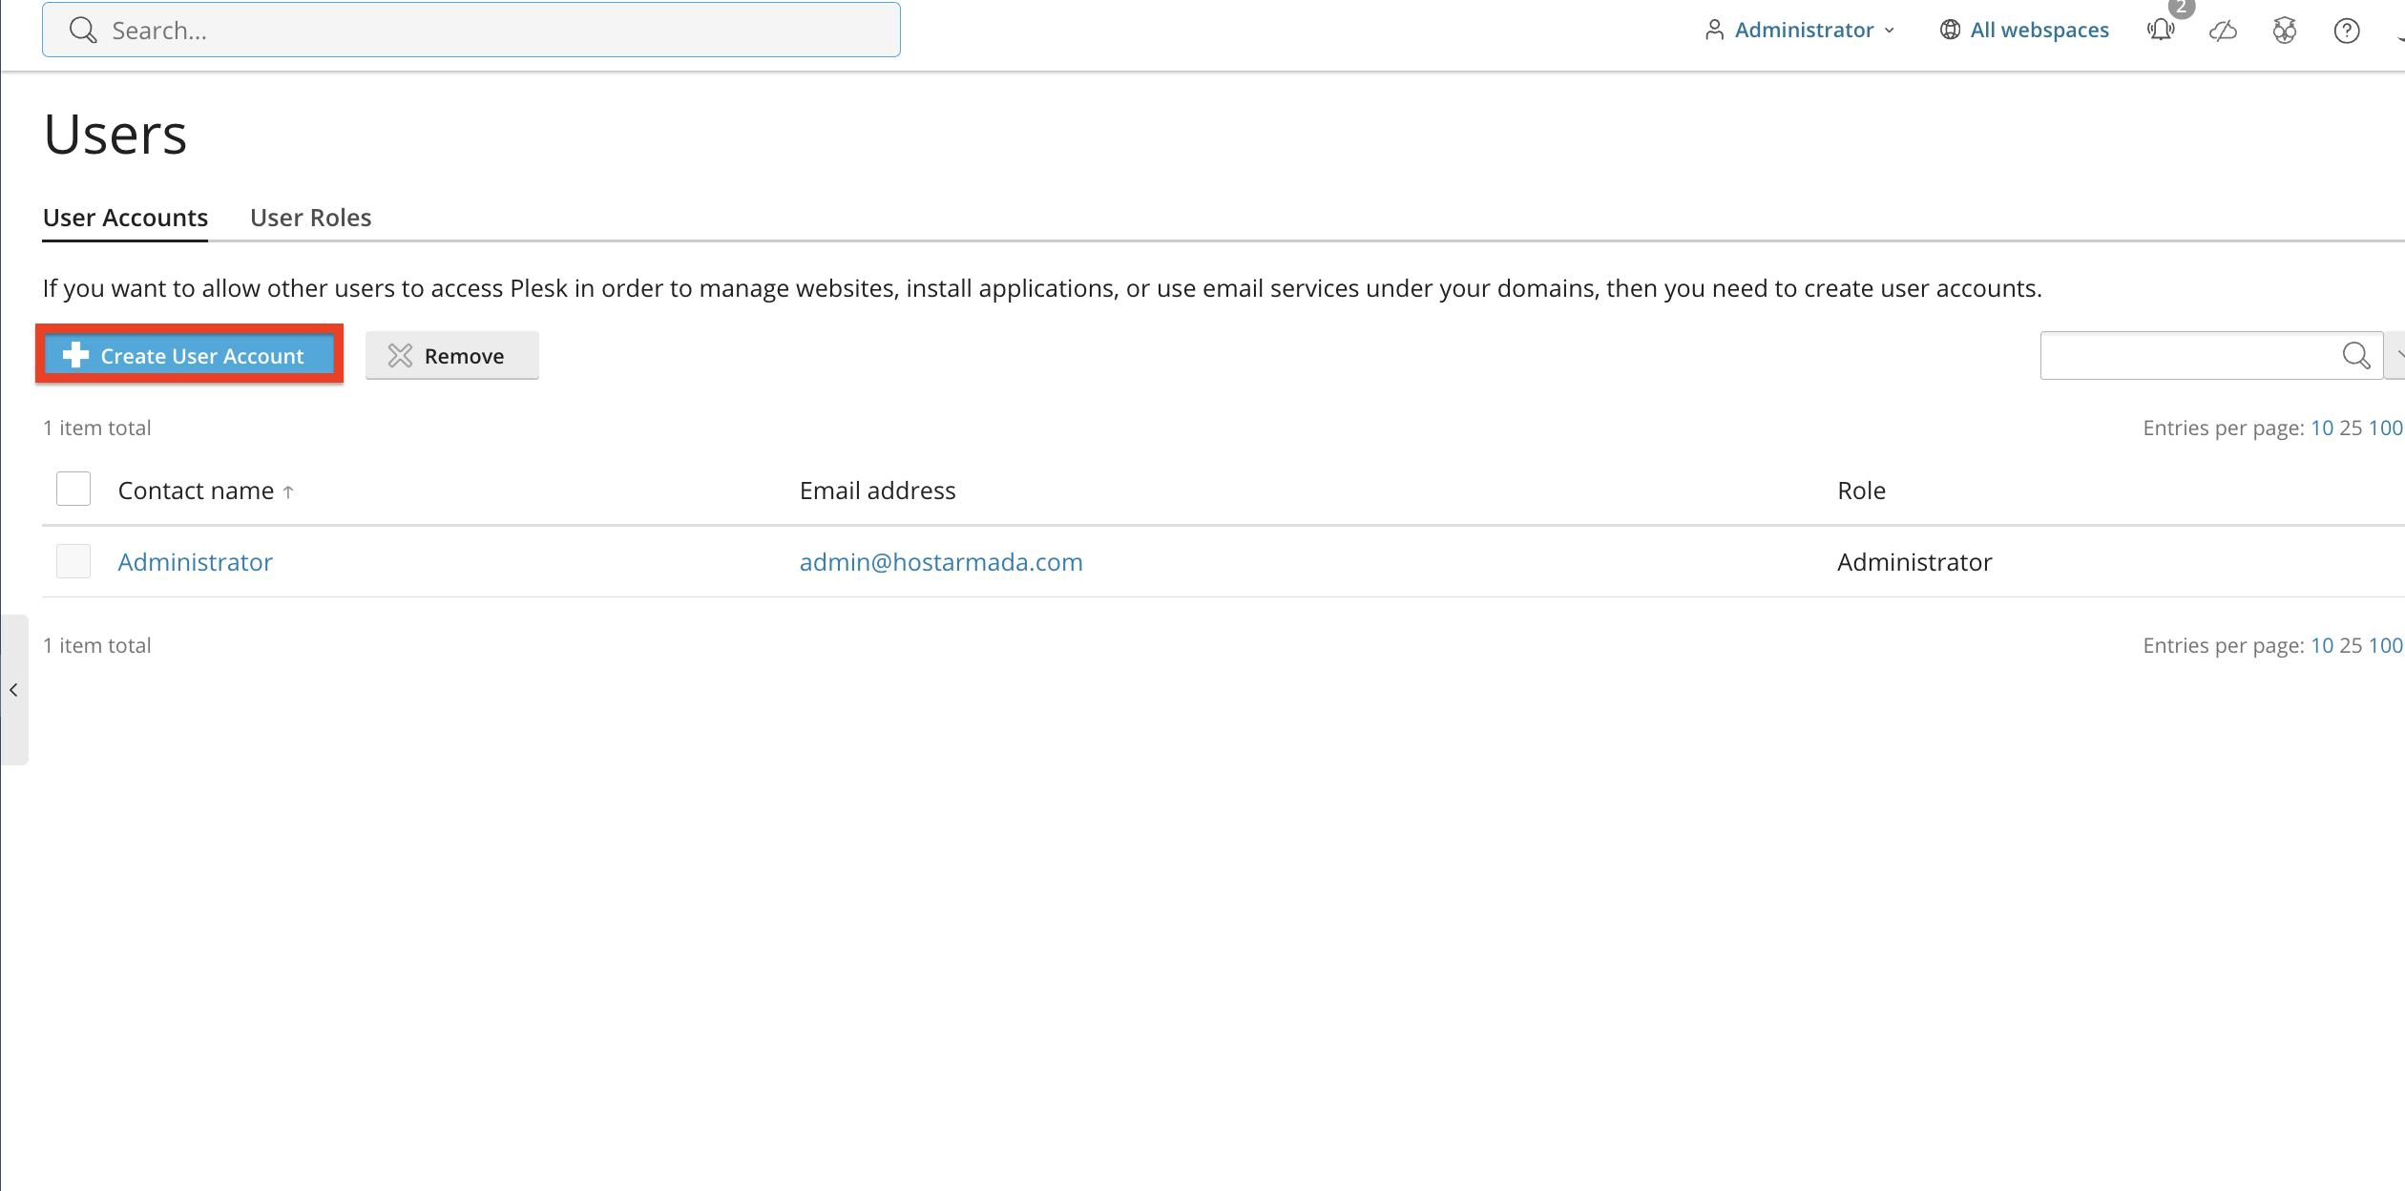Click the top Search magnifier icon

(x=83, y=31)
